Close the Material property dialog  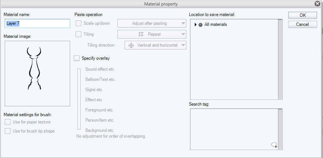(x=317, y=4)
